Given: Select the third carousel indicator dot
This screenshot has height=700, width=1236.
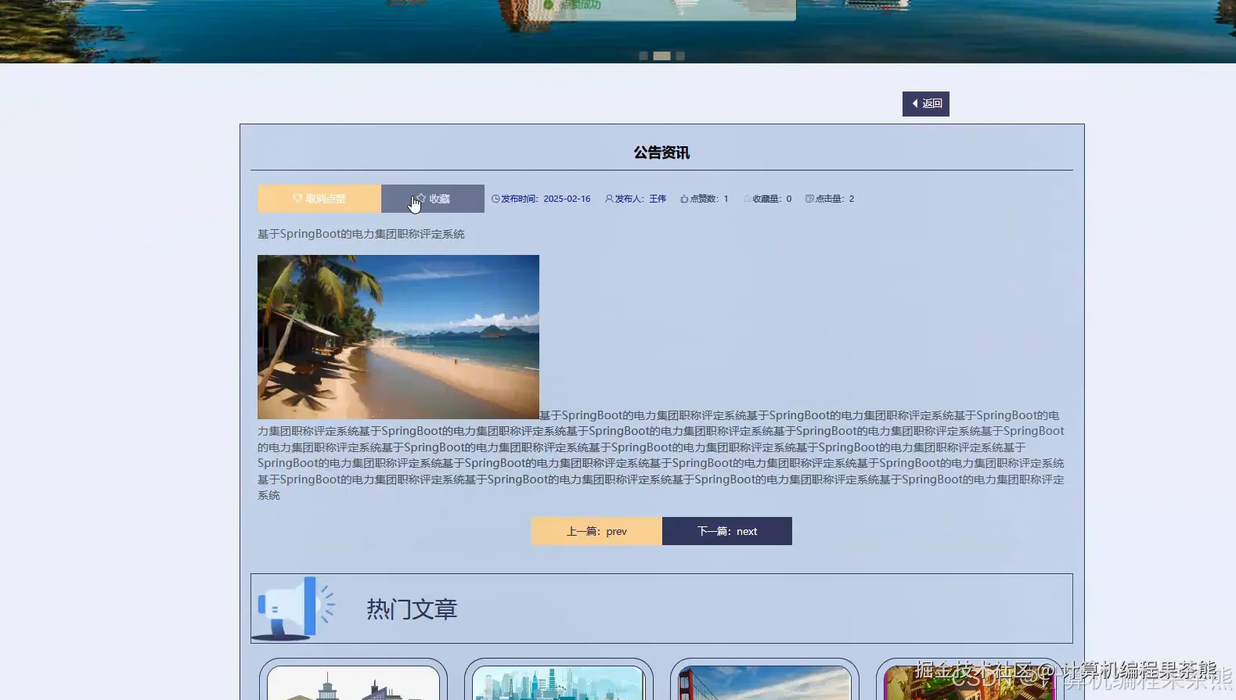Looking at the screenshot, I should pyautogui.click(x=680, y=56).
